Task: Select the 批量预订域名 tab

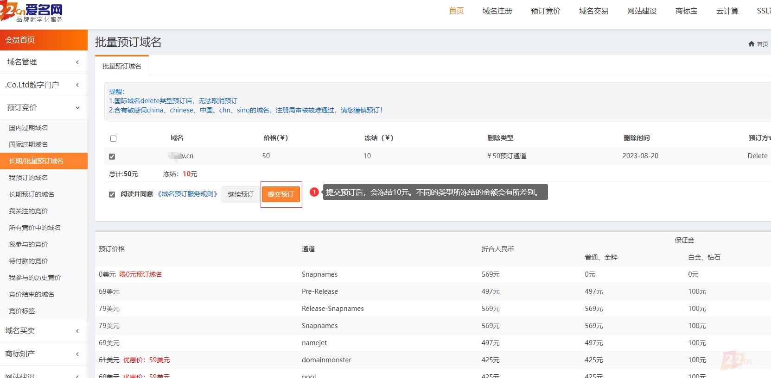Action: click(121, 66)
